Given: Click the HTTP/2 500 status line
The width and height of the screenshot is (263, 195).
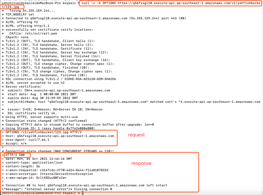Looking at the screenshot, I should (15, 155).
